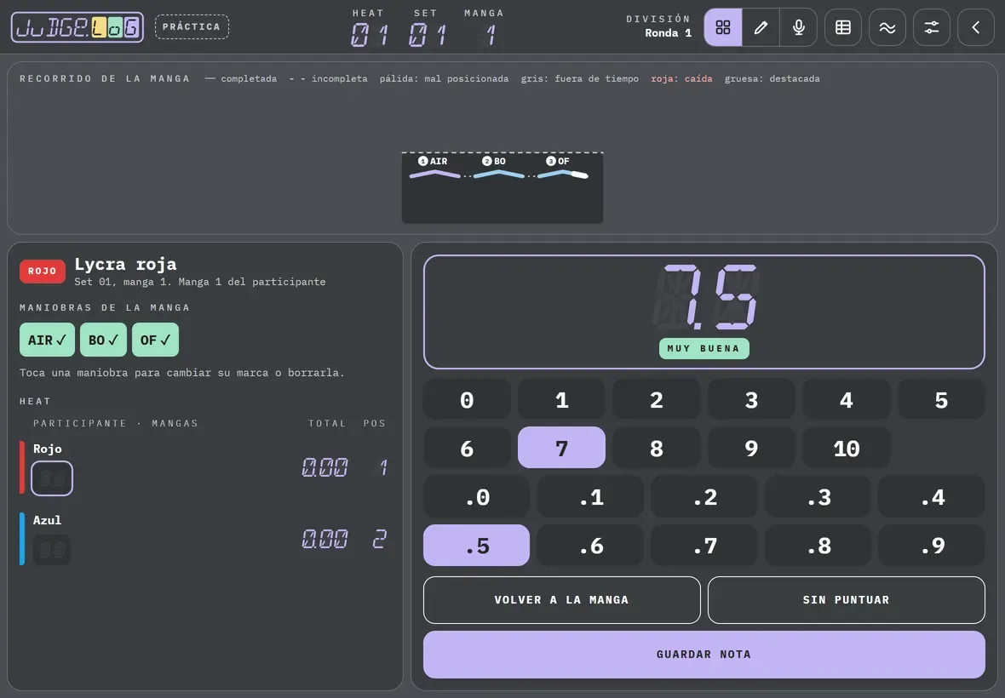The height and width of the screenshot is (698, 1005).
Task: Mark wave as SIN PUNTUAR
Action: pyautogui.click(x=846, y=600)
